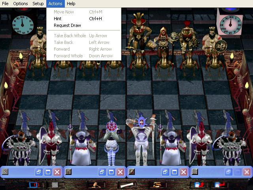253x190 pixels.
Task: Click the paper scroll icon in bottom toolbar
Action: pos(126,185)
